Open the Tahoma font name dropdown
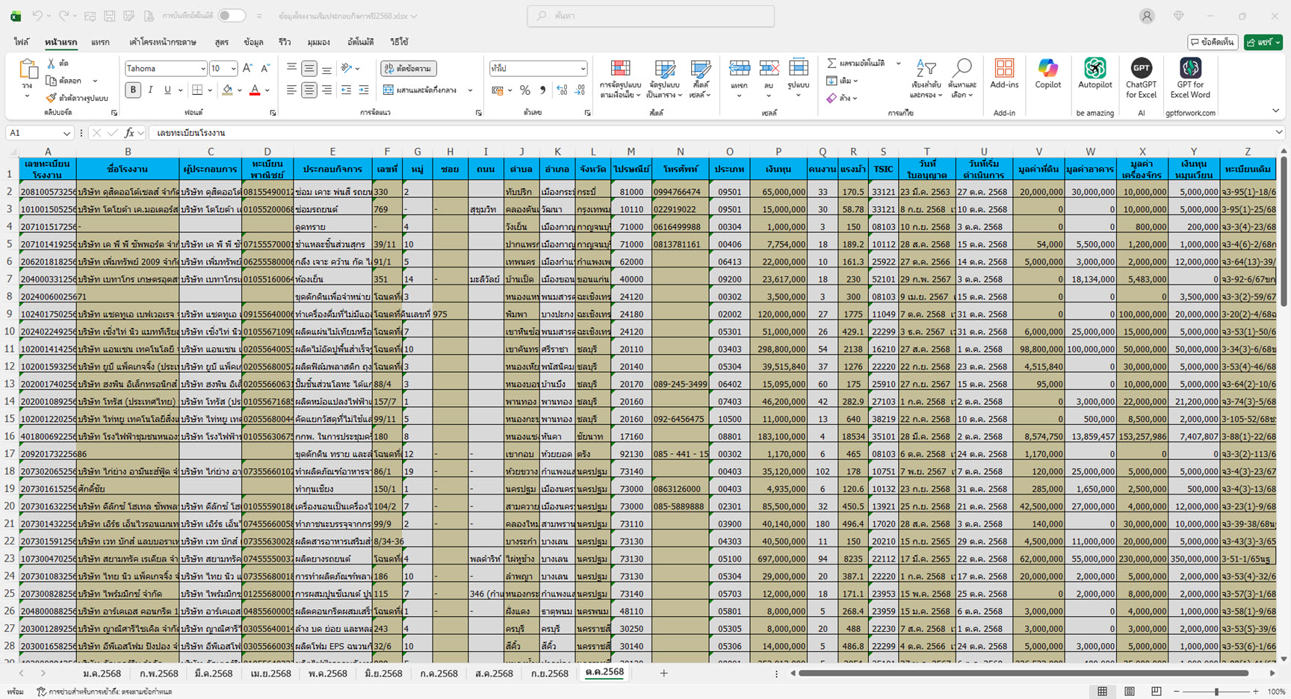 coord(202,69)
